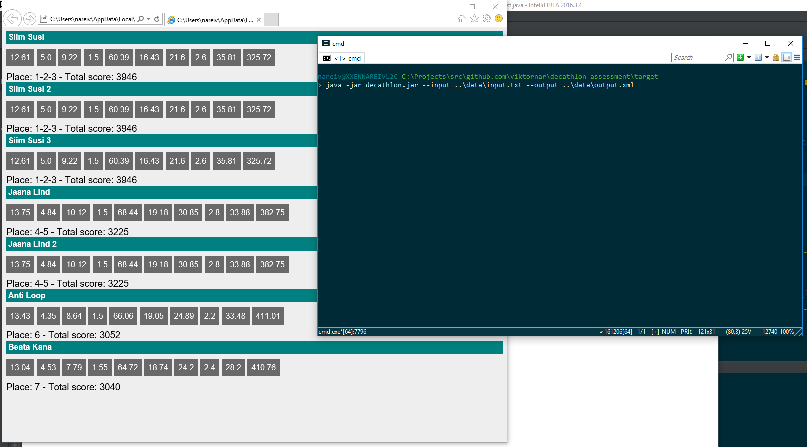This screenshot has width=807, height=447.
Task: Create new console with green plus
Action: click(740, 57)
